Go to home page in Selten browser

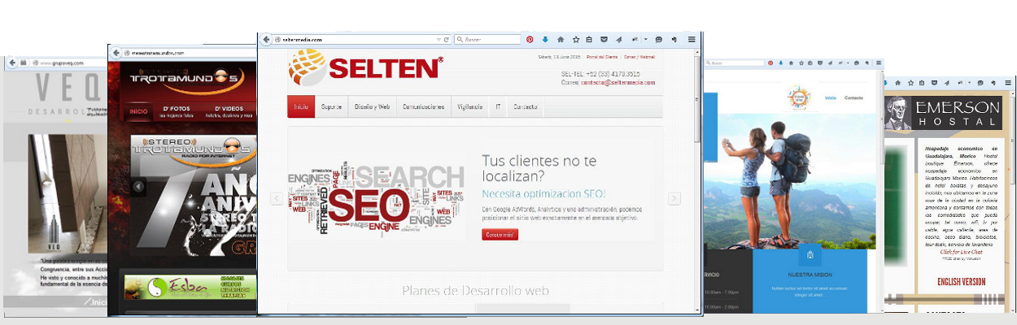(x=560, y=39)
